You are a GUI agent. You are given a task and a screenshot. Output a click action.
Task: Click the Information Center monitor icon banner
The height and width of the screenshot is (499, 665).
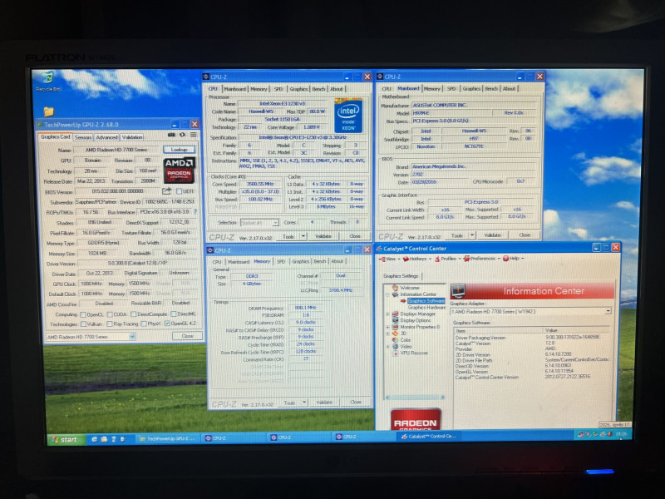pyautogui.click(x=459, y=290)
